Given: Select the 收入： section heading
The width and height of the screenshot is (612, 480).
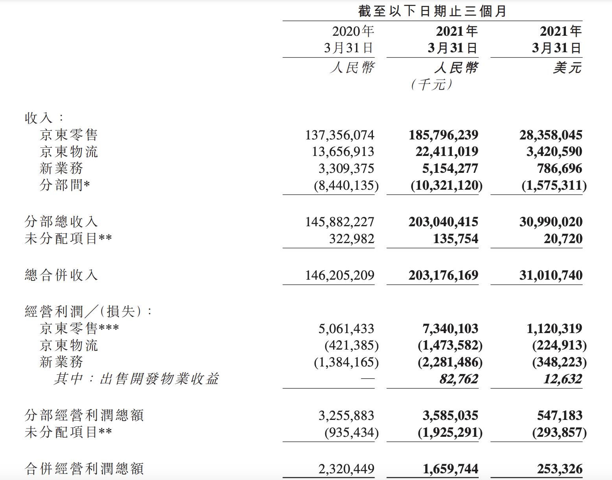Looking at the screenshot, I should [44, 117].
